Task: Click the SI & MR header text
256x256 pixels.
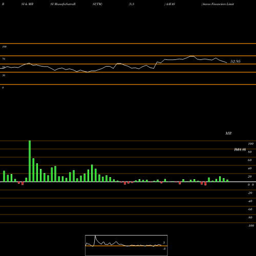Action: pyautogui.click(x=27, y=4)
